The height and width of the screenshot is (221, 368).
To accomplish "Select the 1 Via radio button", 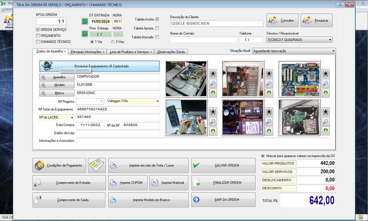I will click(x=92, y=41).
